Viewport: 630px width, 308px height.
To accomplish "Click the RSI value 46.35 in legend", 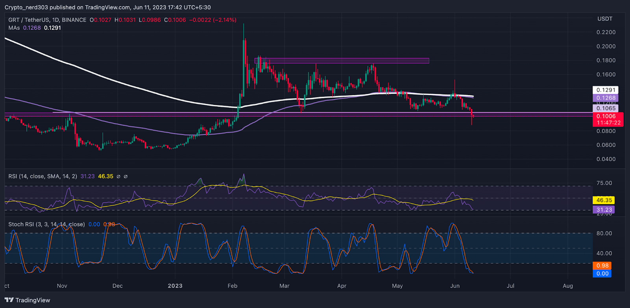I will pos(106,176).
